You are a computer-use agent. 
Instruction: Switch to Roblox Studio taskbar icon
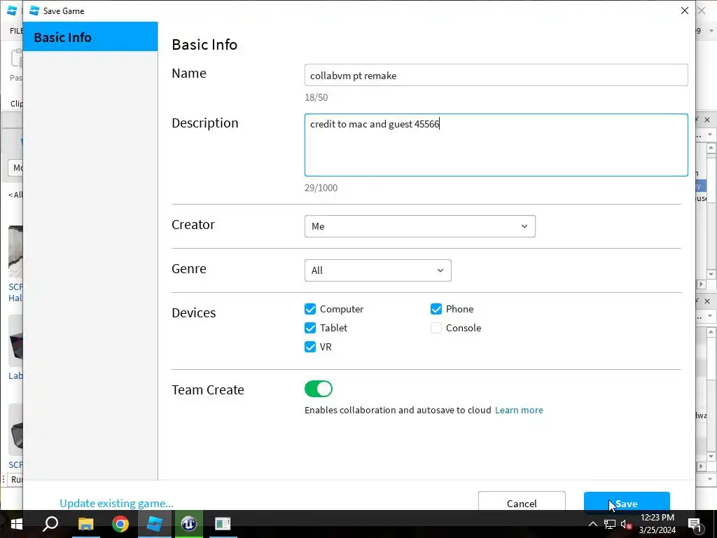155,524
